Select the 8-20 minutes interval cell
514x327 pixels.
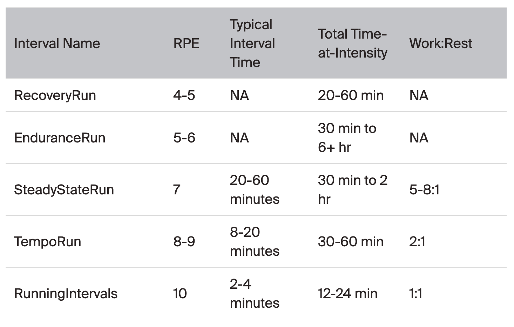[255, 242]
